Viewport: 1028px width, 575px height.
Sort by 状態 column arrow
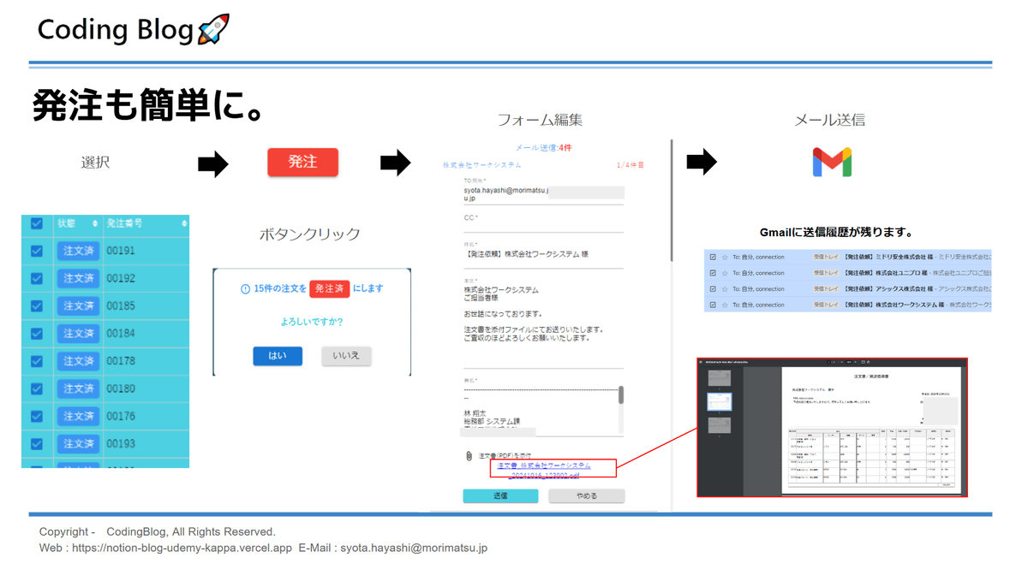94,223
